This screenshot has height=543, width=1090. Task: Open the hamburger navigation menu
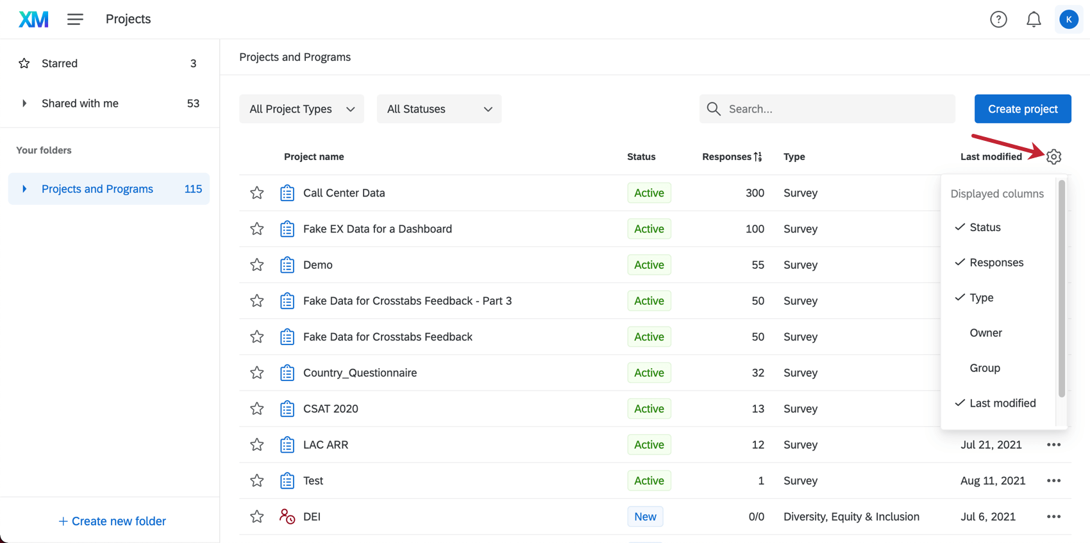75,19
